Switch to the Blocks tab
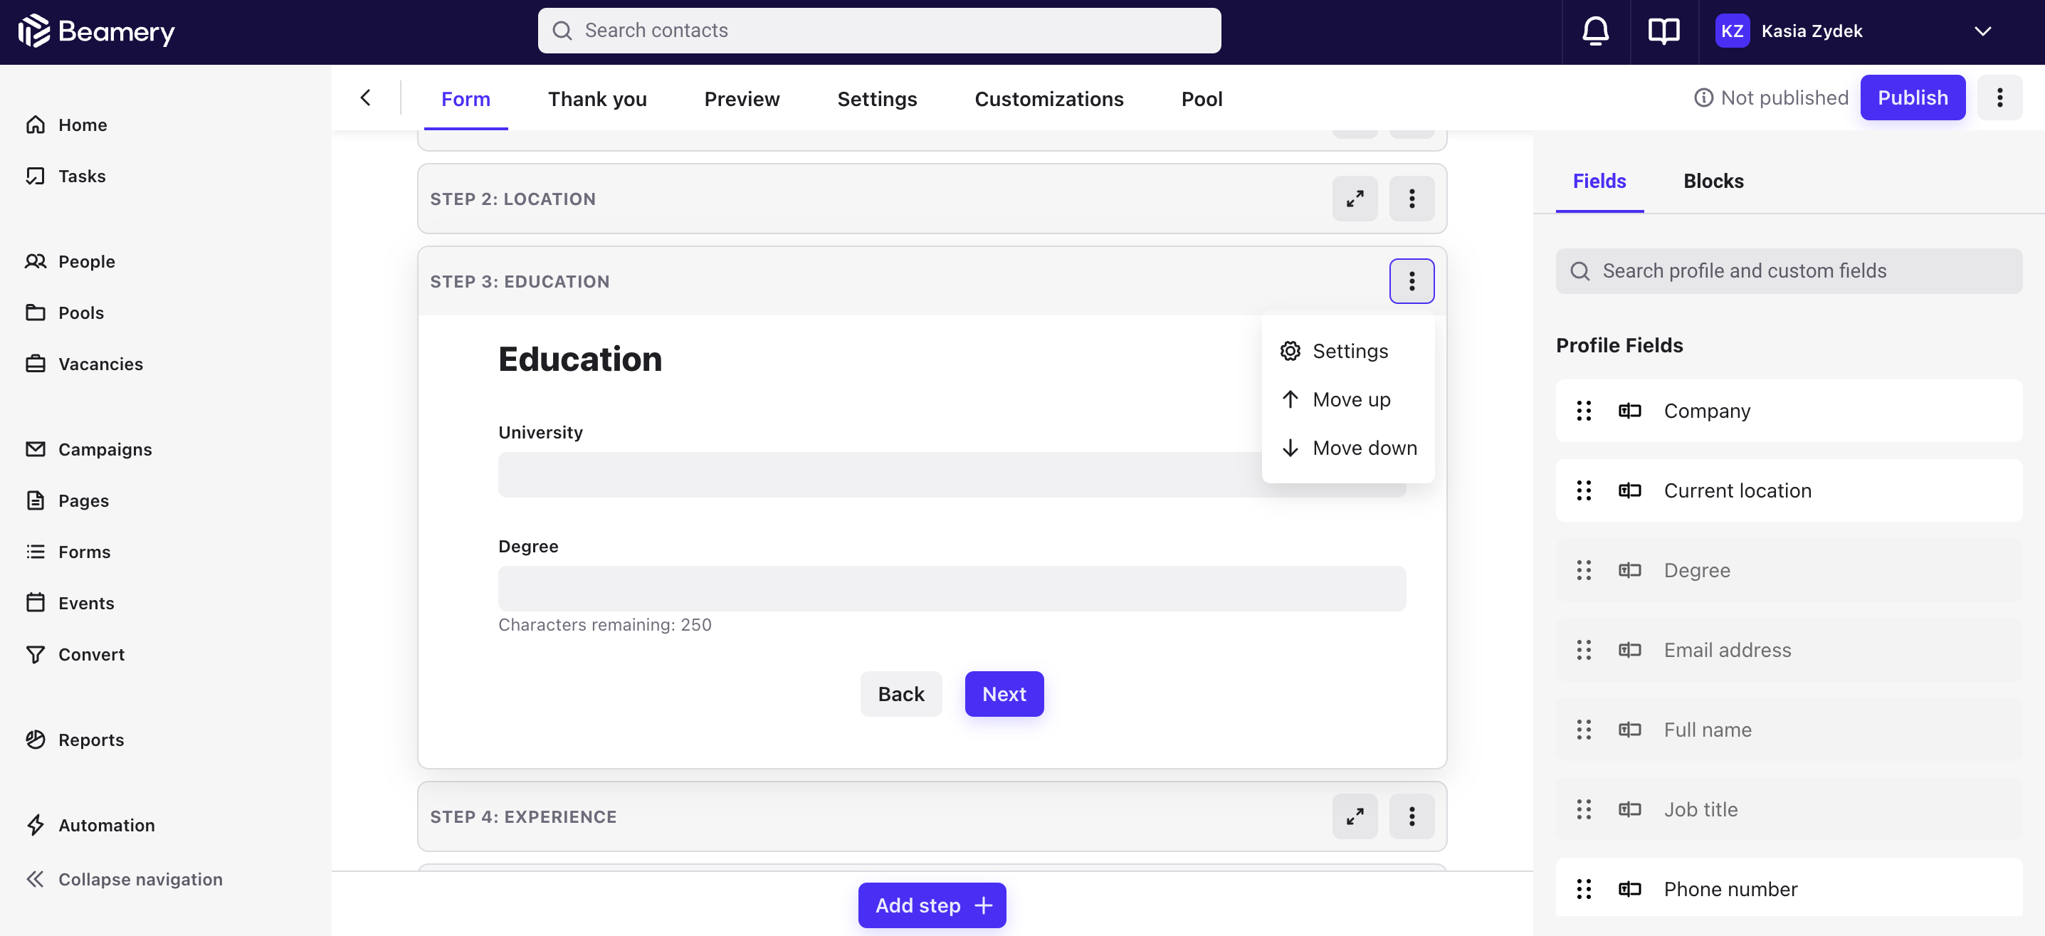The height and width of the screenshot is (936, 2045). pyautogui.click(x=1714, y=180)
